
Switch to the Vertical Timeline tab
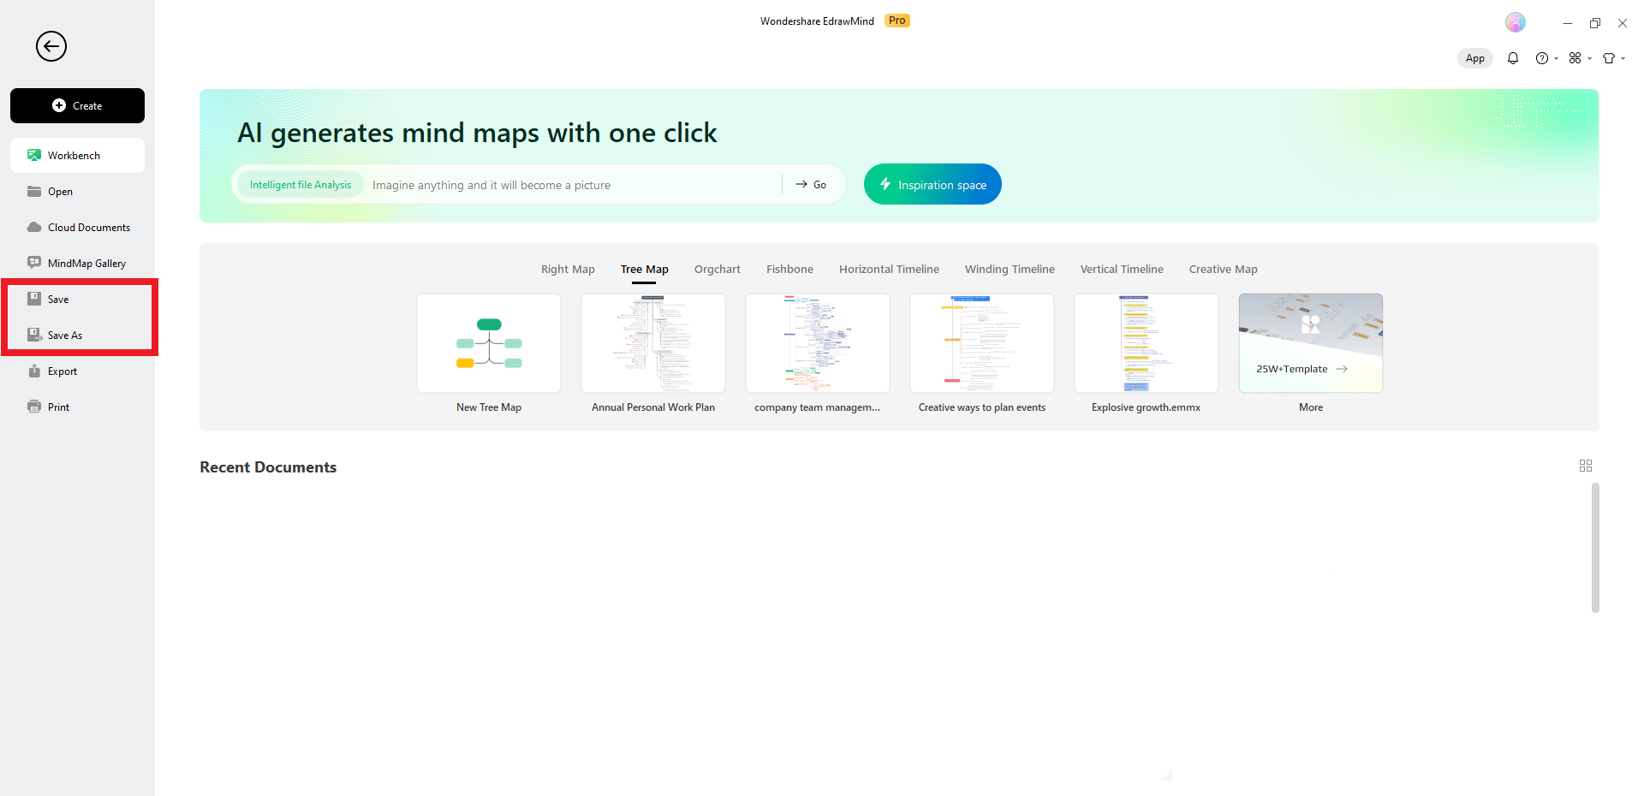click(1122, 270)
